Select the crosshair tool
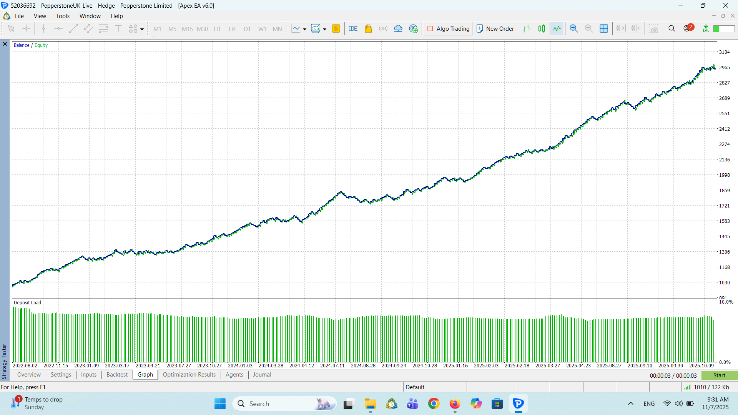 coord(26,28)
